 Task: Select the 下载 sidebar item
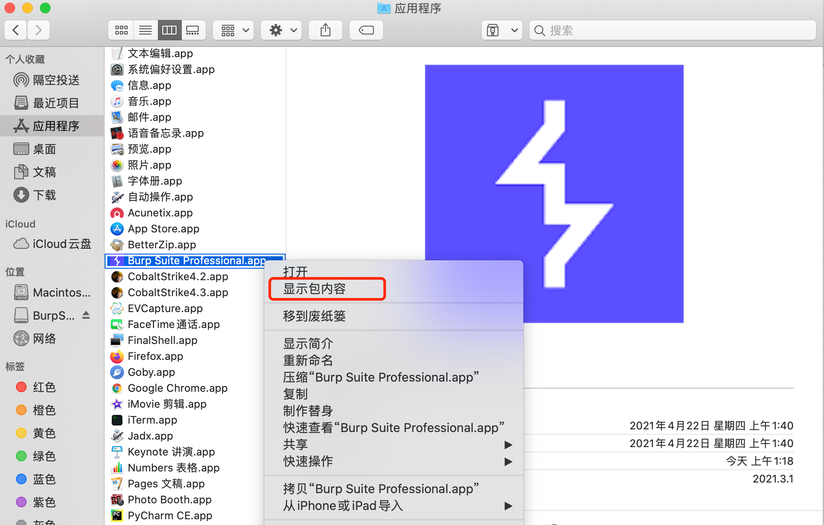point(46,195)
